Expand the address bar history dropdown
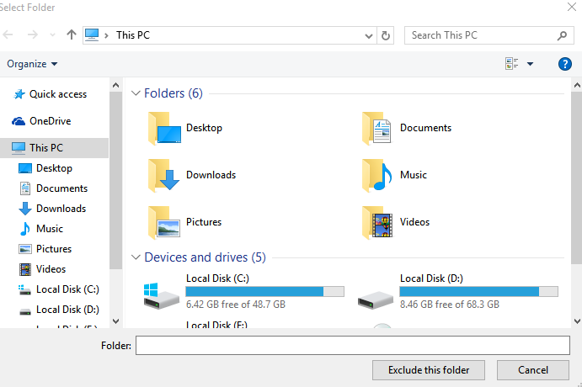This screenshot has height=387, width=582. coord(369,35)
